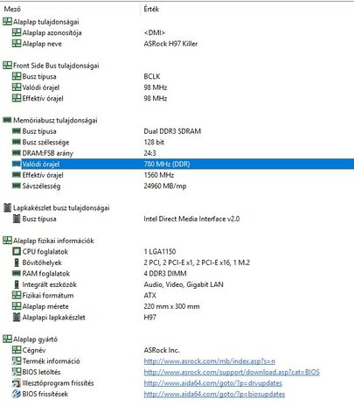Click the 220 mm x 300 mm value

coord(171,306)
